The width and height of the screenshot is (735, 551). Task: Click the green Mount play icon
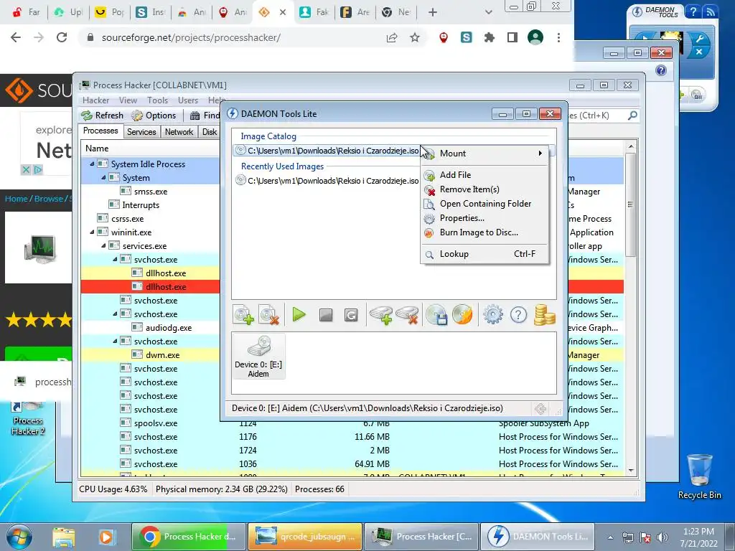click(x=299, y=314)
